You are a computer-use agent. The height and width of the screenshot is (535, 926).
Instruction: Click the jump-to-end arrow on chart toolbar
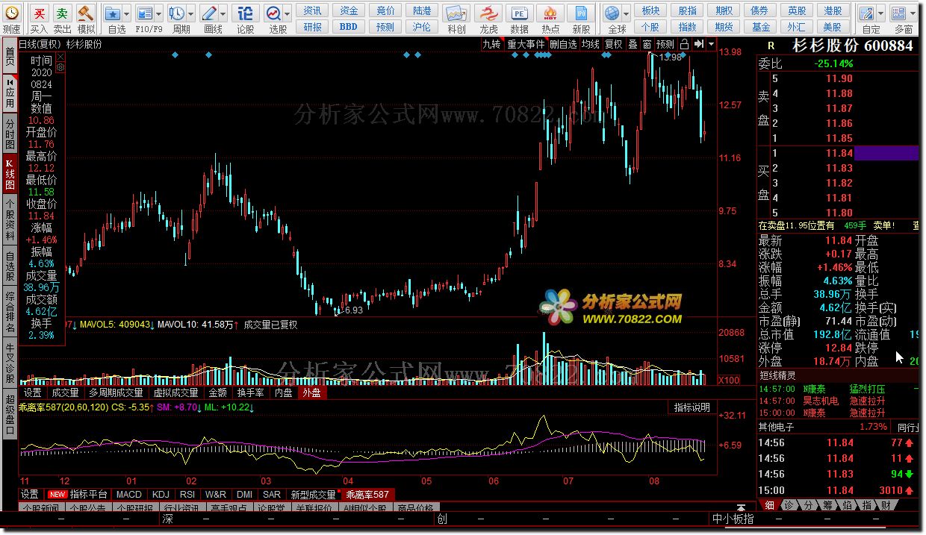tap(697, 44)
